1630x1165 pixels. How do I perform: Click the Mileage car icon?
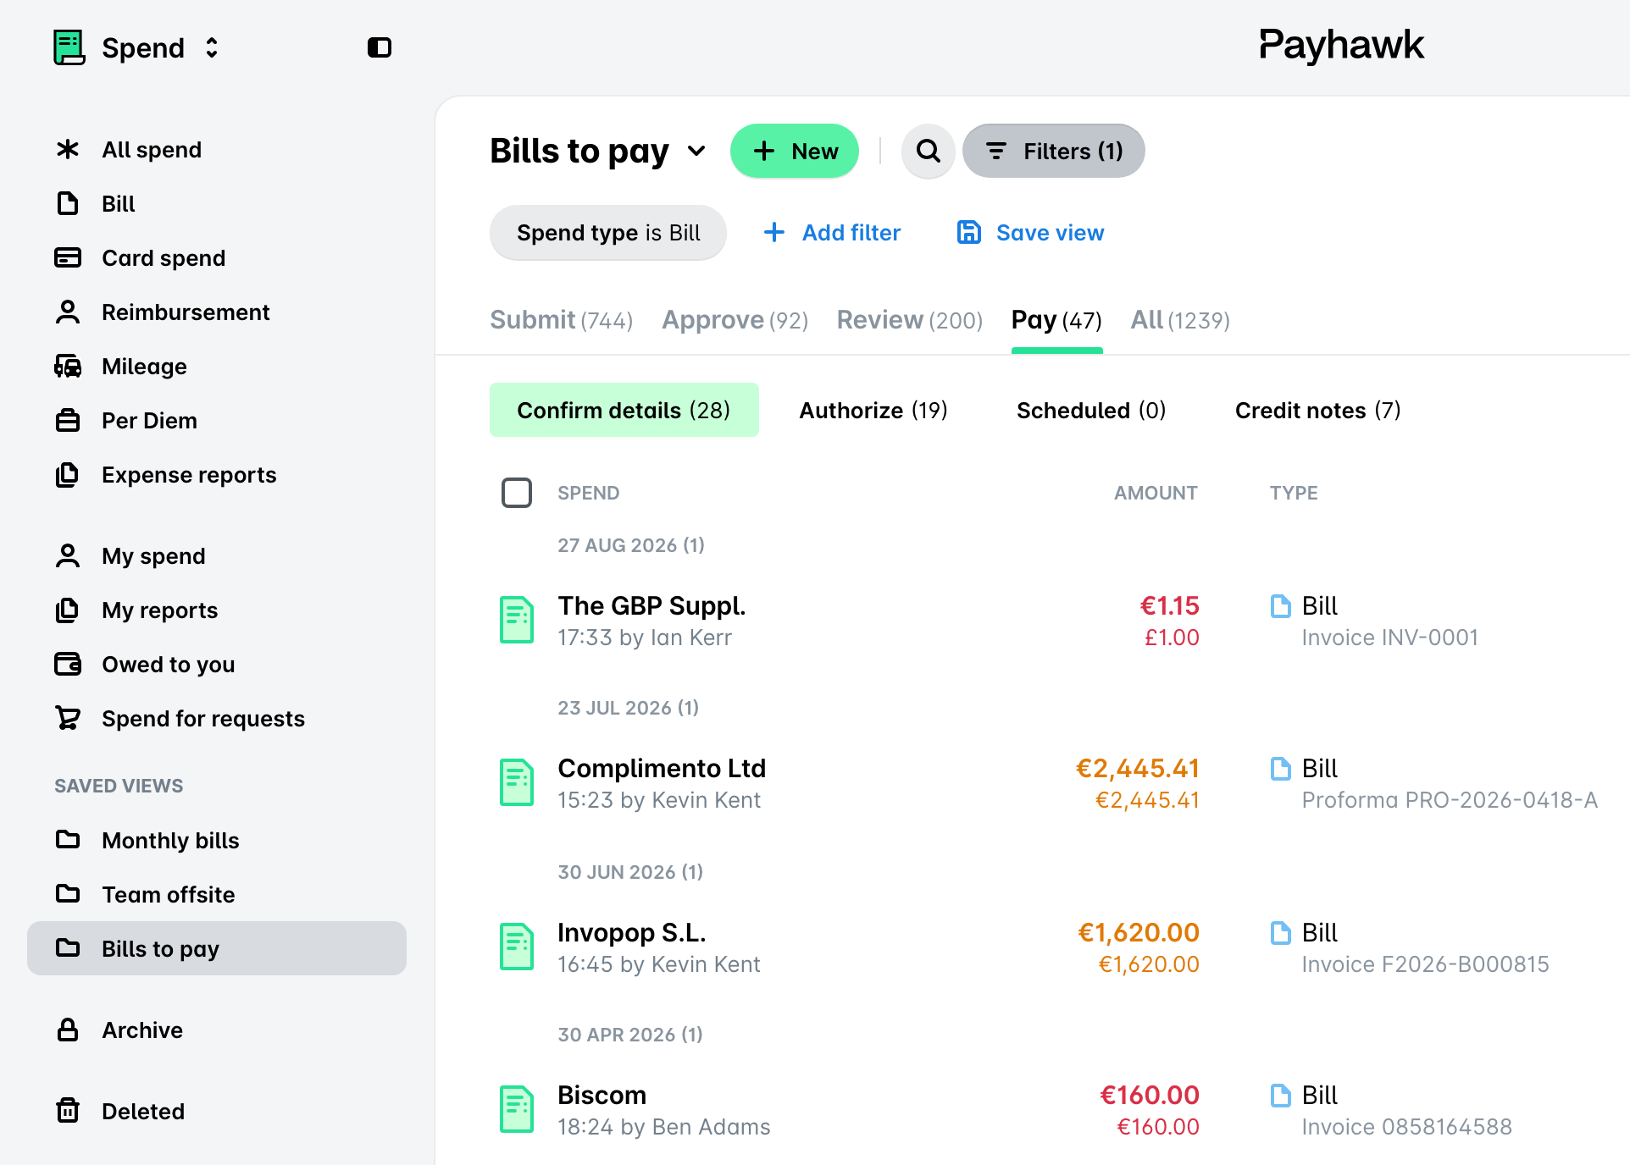68,367
